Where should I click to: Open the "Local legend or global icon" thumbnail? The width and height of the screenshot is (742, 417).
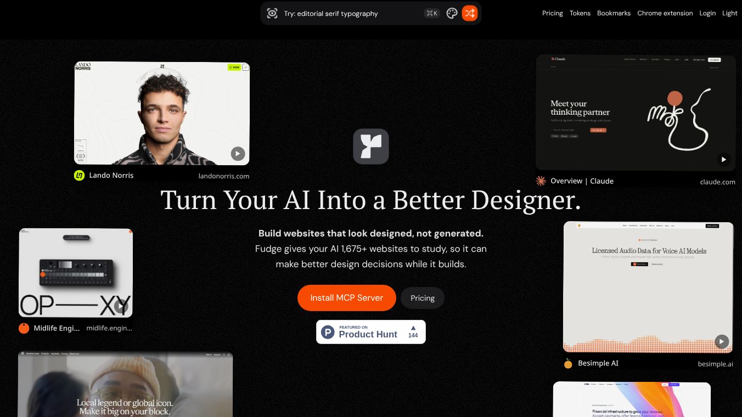click(x=125, y=384)
